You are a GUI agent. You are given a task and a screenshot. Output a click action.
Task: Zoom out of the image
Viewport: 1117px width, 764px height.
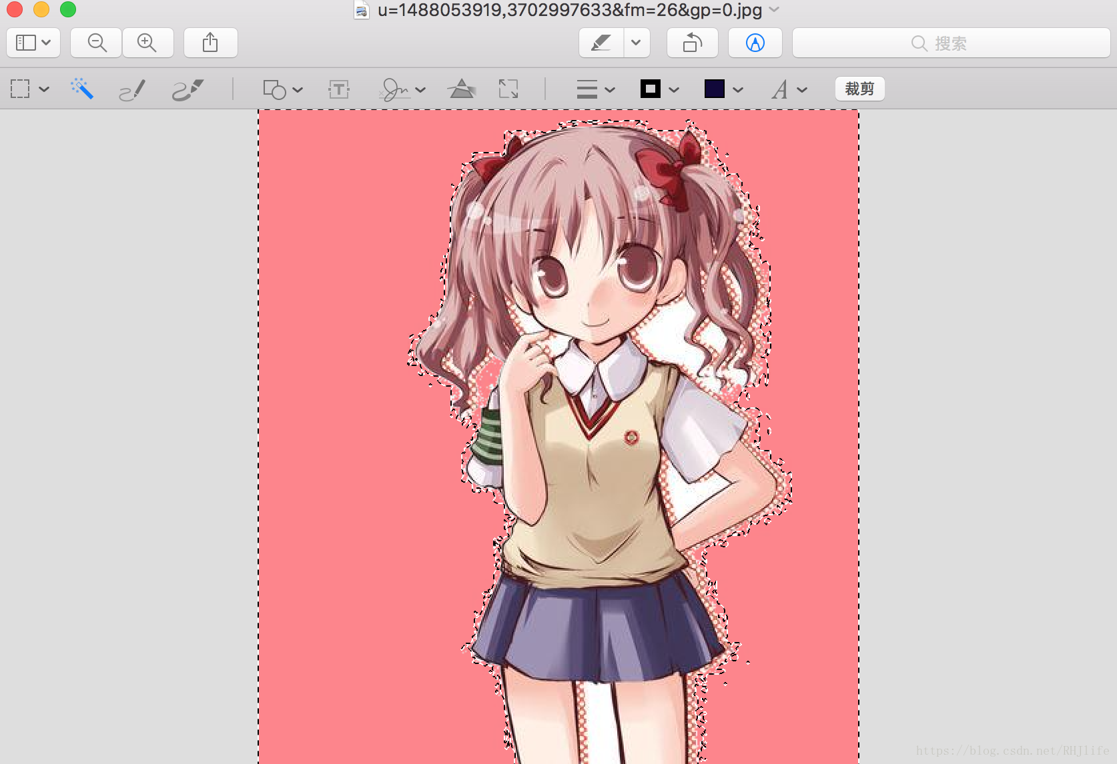(x=97, y=43)
